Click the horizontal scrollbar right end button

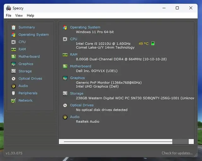191,142
